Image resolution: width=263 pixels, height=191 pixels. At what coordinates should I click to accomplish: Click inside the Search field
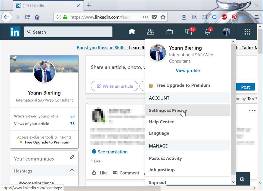click(x=68, y=32)
